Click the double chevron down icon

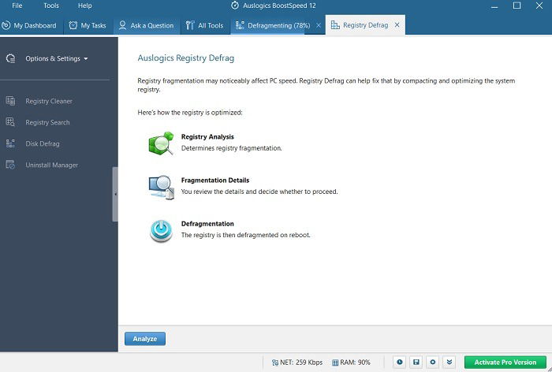click(449, 362)
